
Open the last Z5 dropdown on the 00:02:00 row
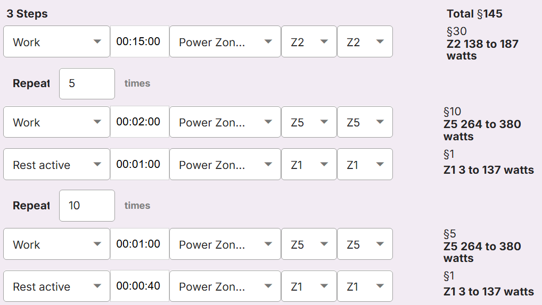[365, 122]
